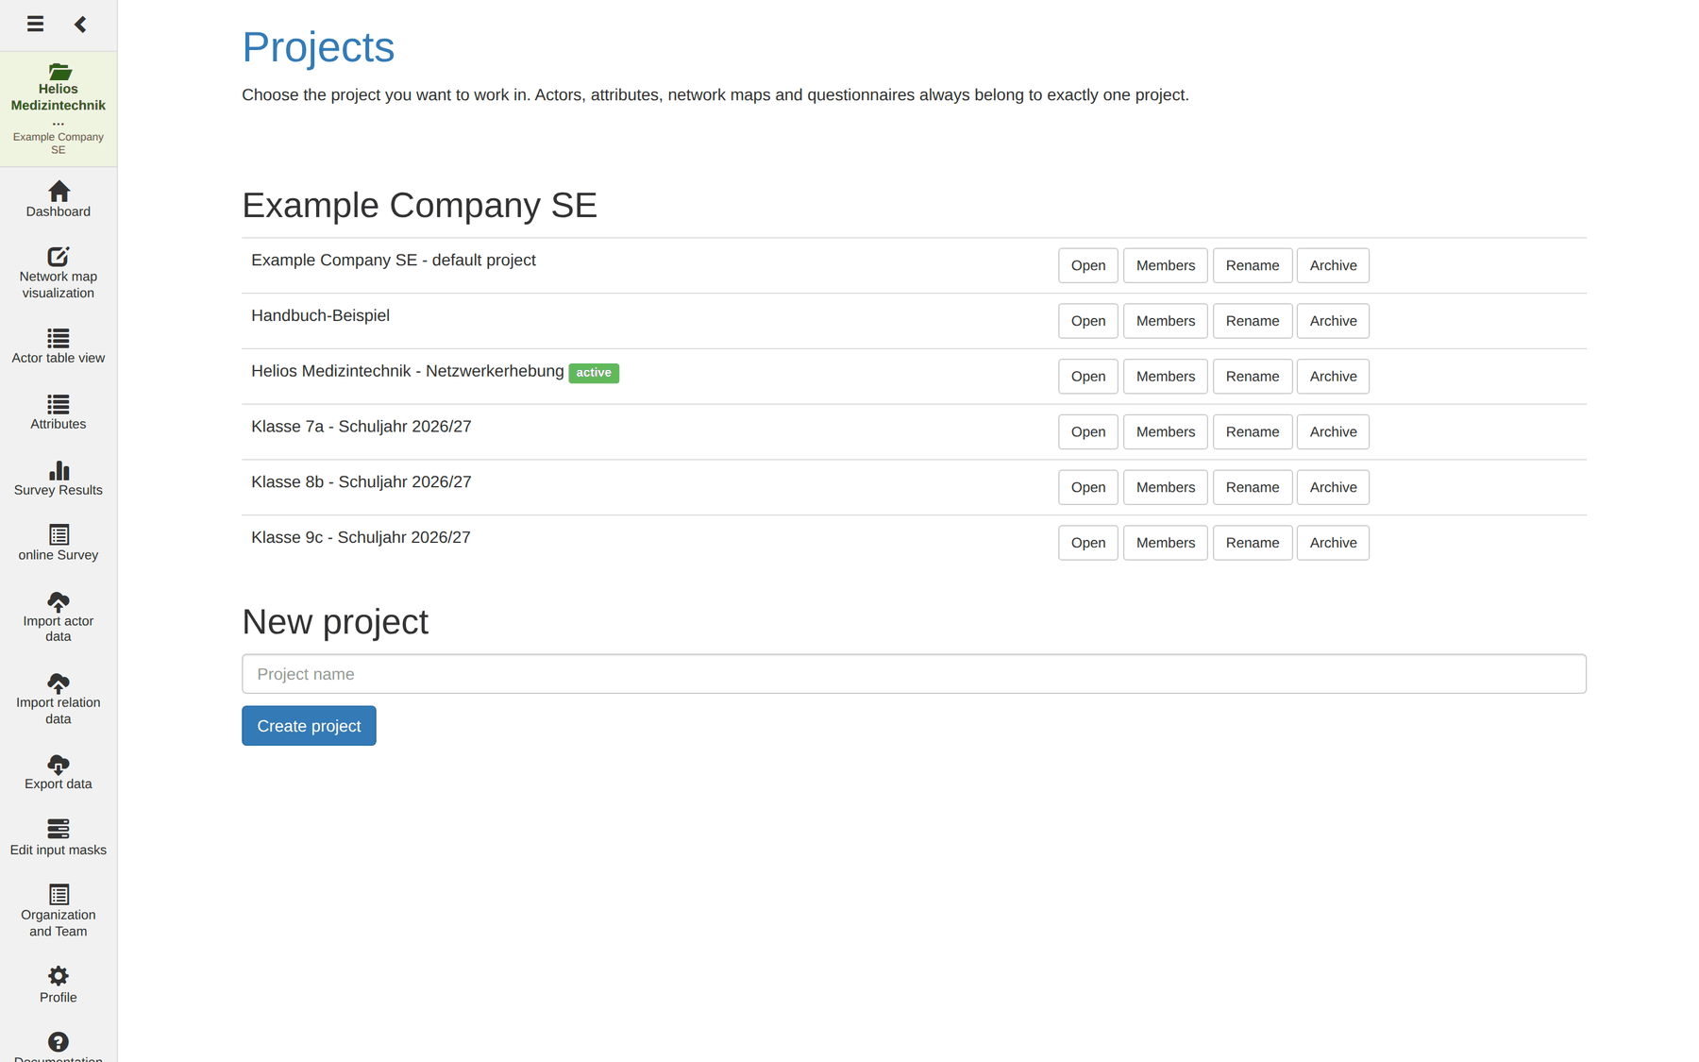Viewport: 1699px width, 1062px height.
Task: Open Edit input masks icon
Action: [x=59, y=829]
